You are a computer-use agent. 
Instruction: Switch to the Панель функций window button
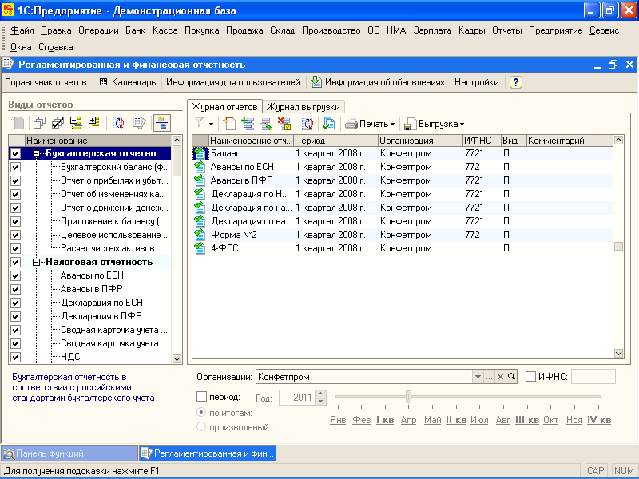click(69, 453)
